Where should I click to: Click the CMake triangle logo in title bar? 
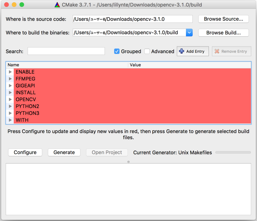(57, 5)
